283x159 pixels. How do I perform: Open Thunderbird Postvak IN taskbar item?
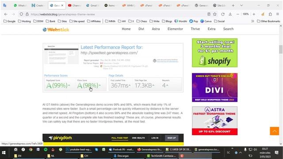click(121, 149)
